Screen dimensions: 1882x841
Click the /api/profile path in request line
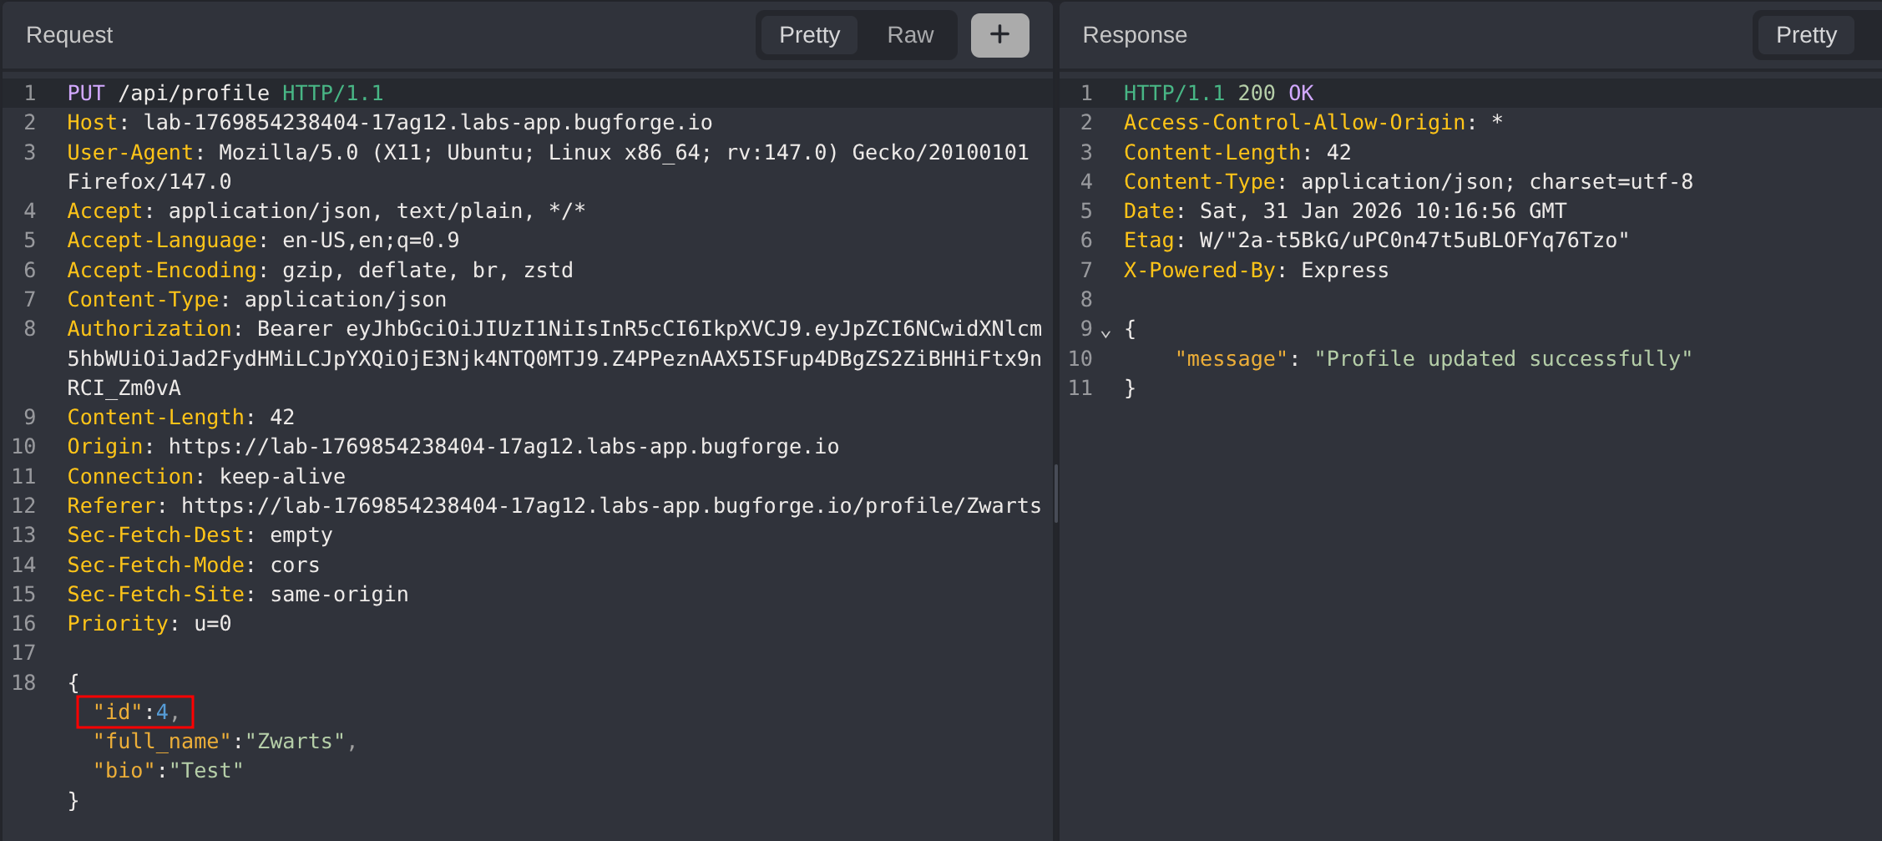(194, 93)
